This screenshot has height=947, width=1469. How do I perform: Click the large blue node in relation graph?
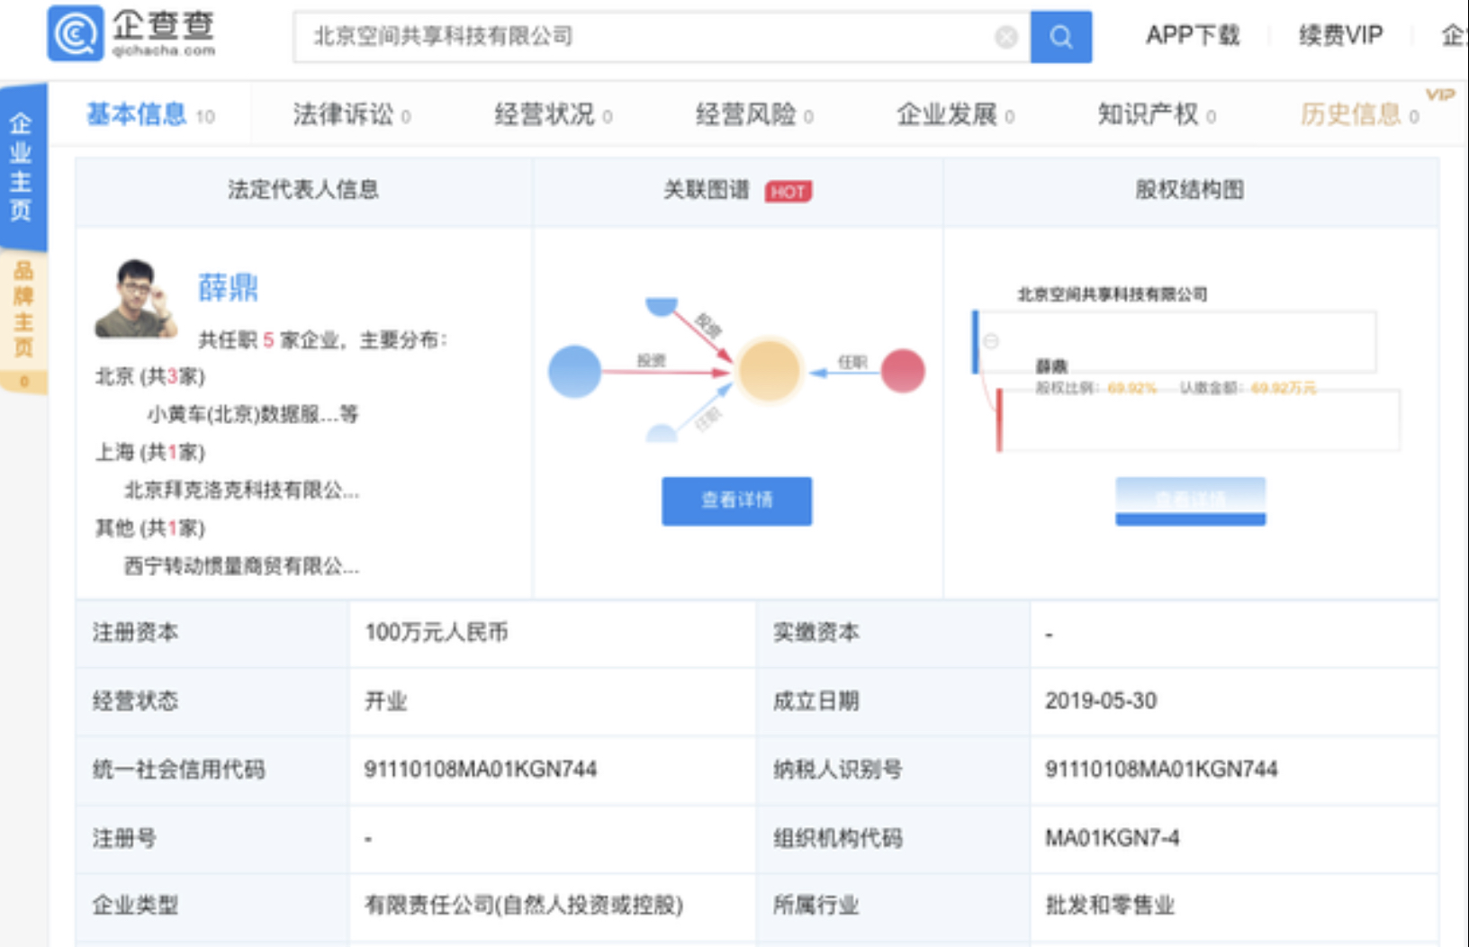[x=574, y=371]
